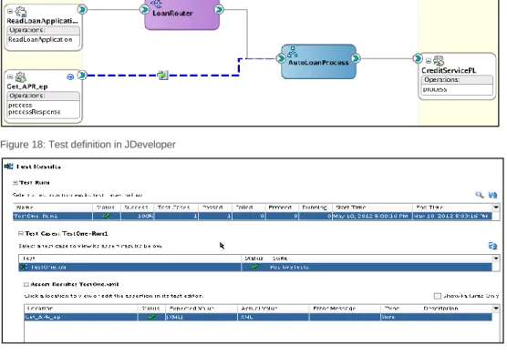This screenshot has width=507, height=355.
Task: Sort Test Runs by Start Time column
Action: pyautogui.click(x=372, y=208)
